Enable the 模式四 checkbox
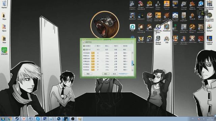The height and width of the screenshot is (121, 216). [x=122, y=46]
